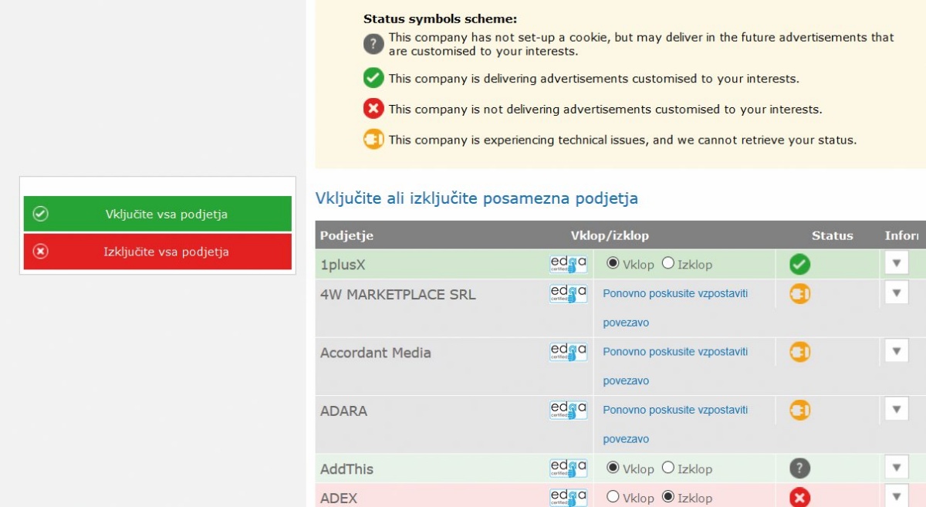Select Izklop radio for AddThis
926x507 pixels.
point(668,468)
